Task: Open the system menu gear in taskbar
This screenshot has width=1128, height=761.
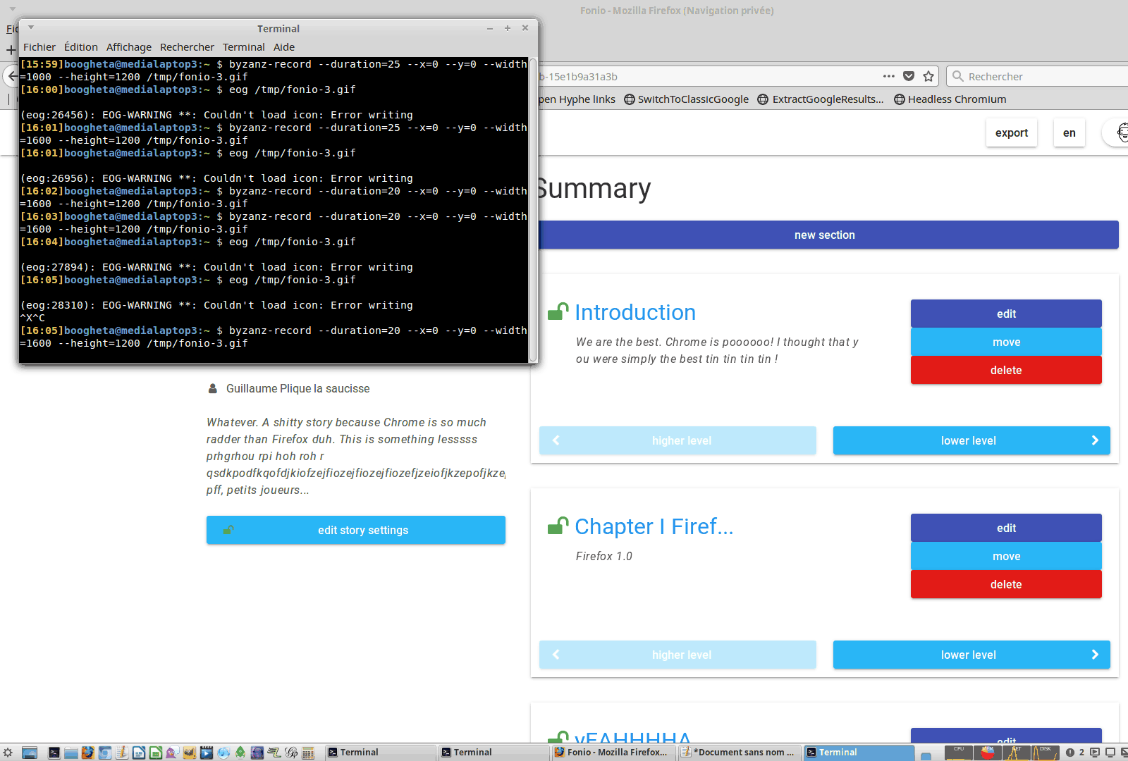Action: pyautogui.click(x=8, y=753)
